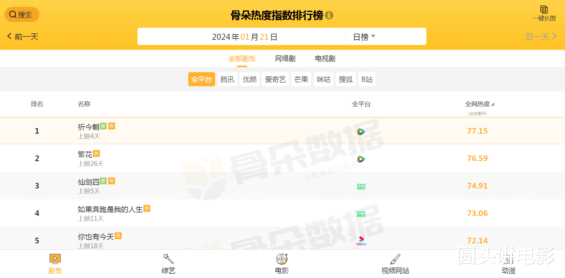The image size is (565, 278).
Task: Click heat value 77.15
Action: click(477, 131)
